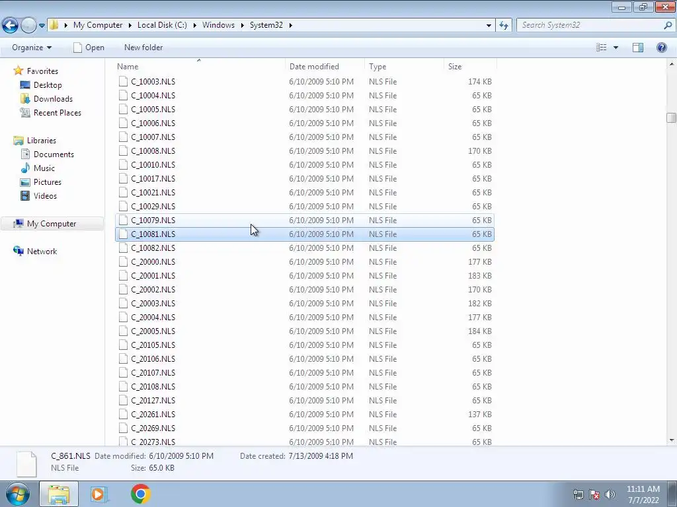
Task: Open the Action Center flag icon
Action: click(594, 494)
